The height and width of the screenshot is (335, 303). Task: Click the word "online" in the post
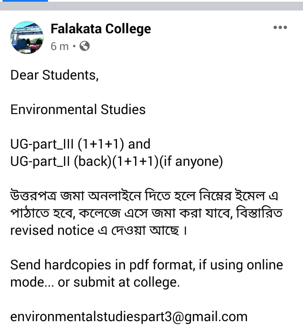(263, 265)
